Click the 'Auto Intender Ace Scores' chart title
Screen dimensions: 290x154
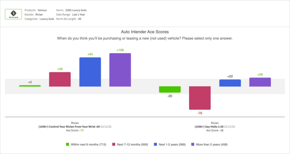click(145, 32)
